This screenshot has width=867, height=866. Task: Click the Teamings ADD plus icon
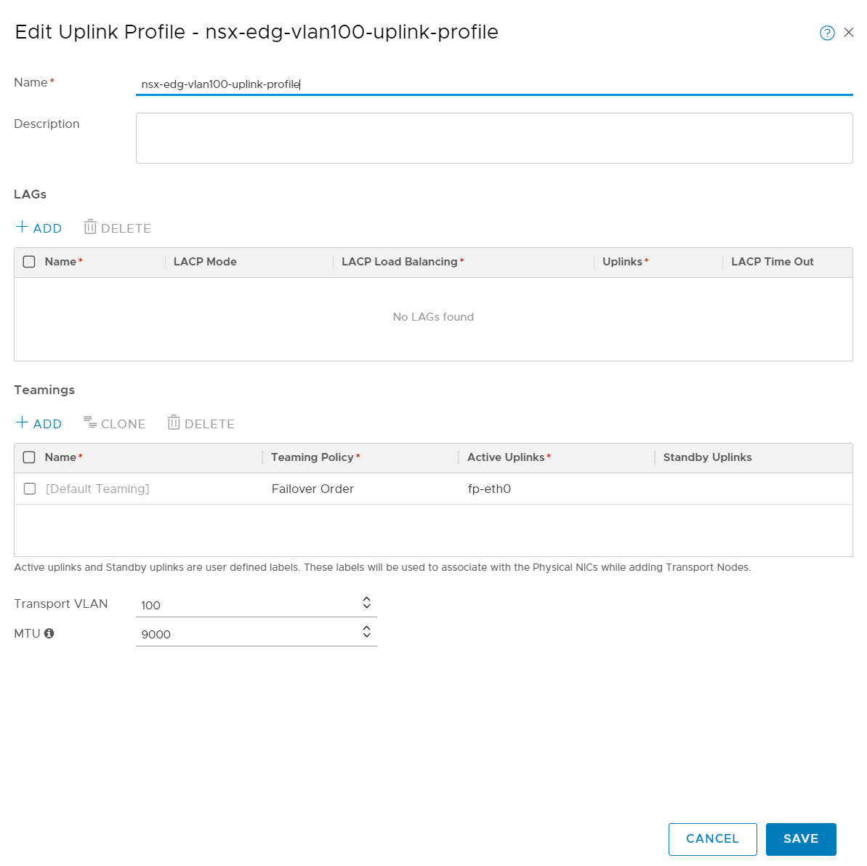23,423
